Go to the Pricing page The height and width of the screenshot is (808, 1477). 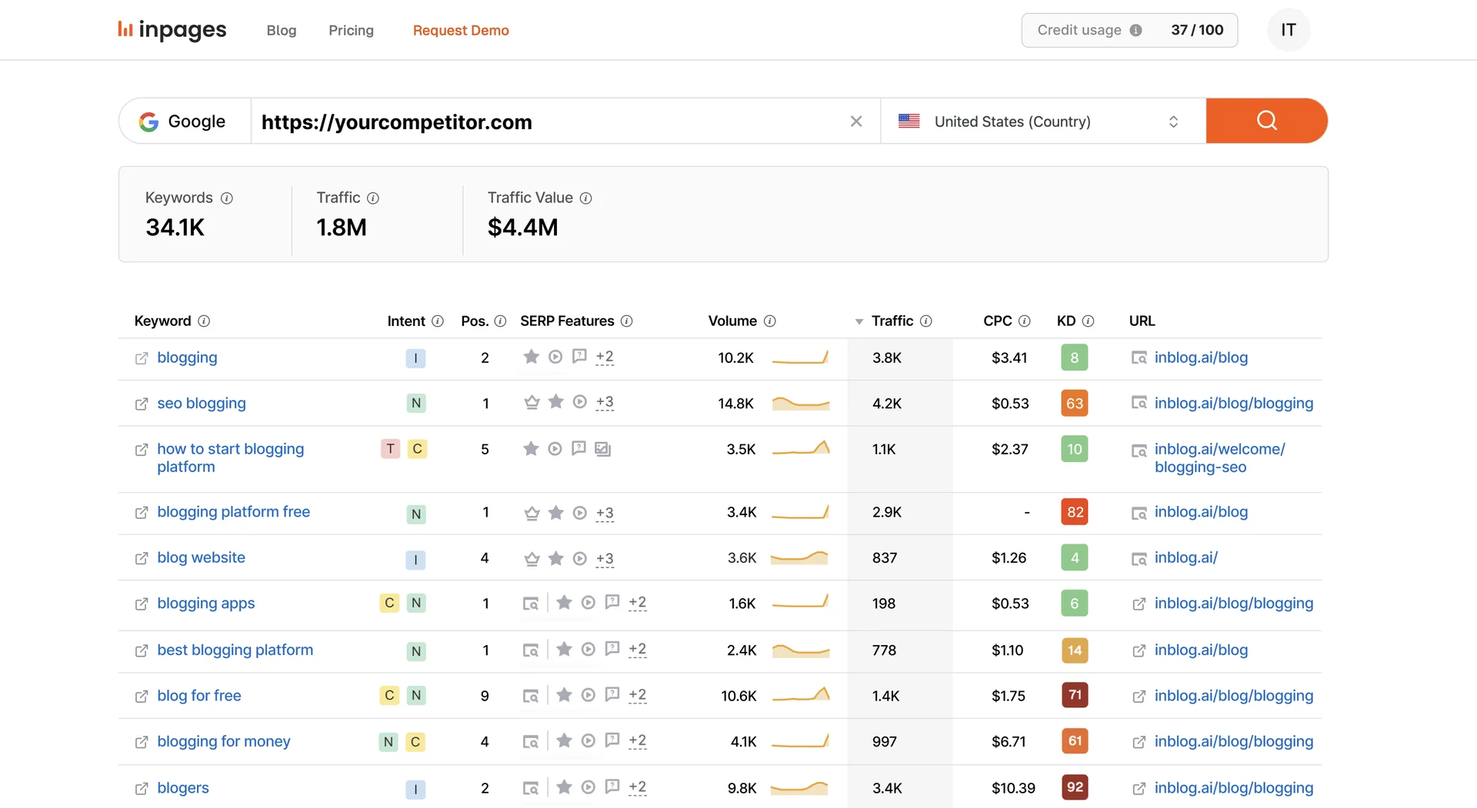[x=351, y=30]
